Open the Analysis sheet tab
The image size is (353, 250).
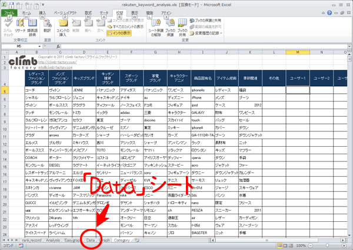(53, 240)
